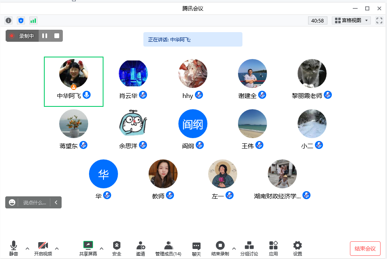Open the 宫格视图 view dropdown
387x259 pixels.
pos(352,20)
